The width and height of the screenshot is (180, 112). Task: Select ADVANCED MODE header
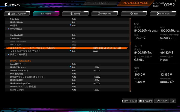coord(136,3)
